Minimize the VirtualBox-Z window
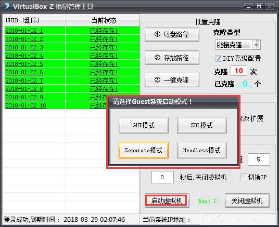Screen dimensions: 279x227 pos(248,7)
